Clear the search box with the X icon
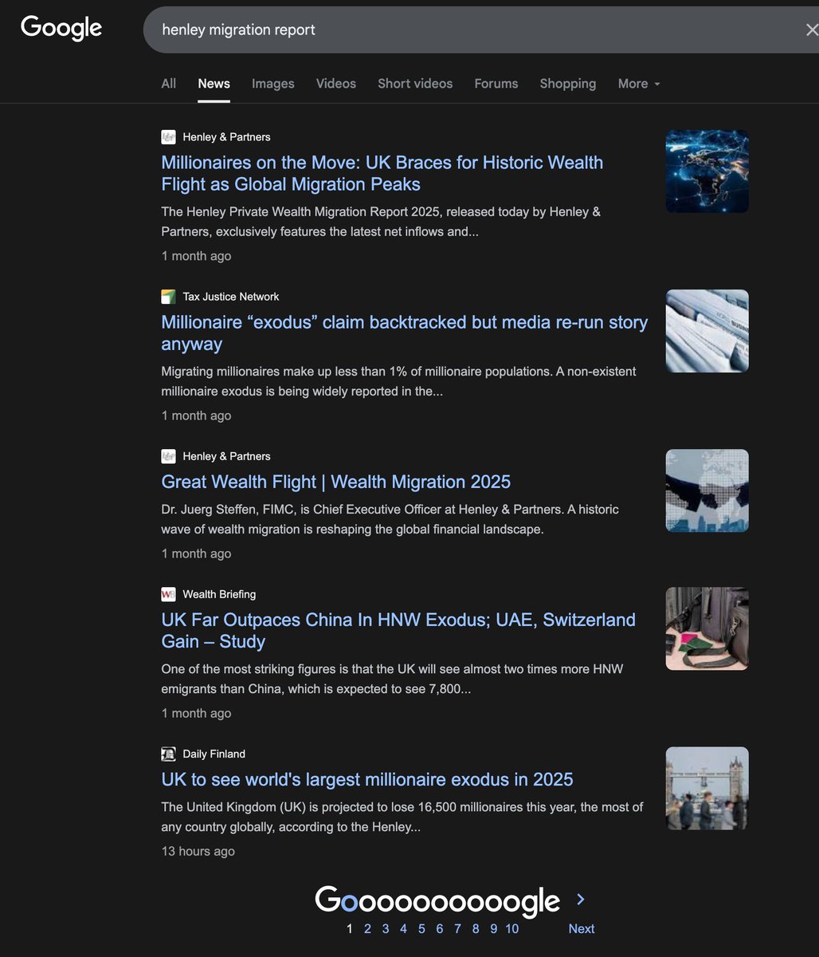Image resolution: width=819 pixels, height=957 pixels. pyautogui.click(x=811, y=30)
